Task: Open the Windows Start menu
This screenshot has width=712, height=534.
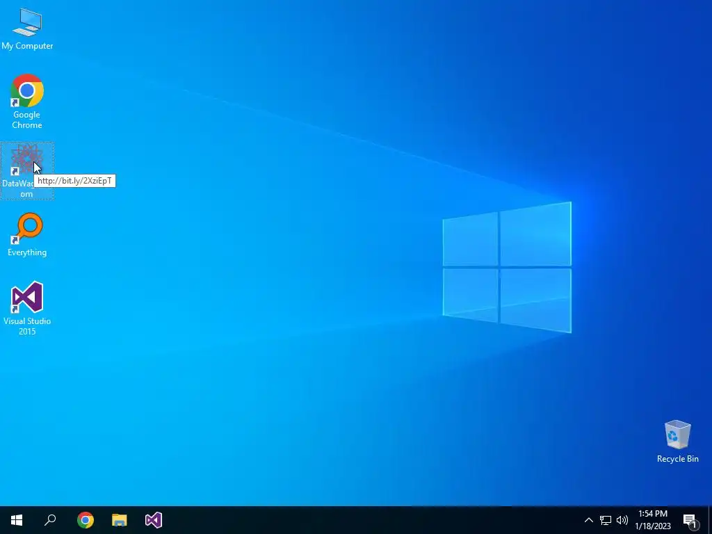Action: pos(17,520)
